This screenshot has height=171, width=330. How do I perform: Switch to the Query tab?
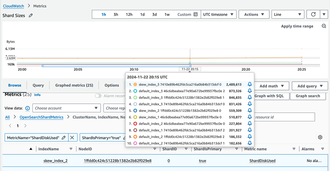38,85
